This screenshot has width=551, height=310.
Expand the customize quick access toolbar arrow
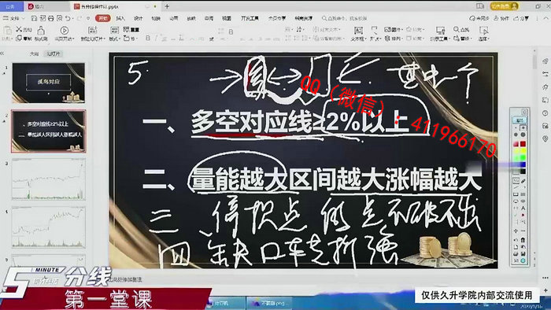pos(88,18)
